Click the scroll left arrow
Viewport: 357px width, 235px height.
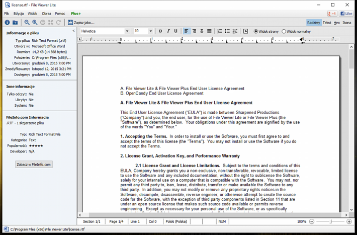80,215
